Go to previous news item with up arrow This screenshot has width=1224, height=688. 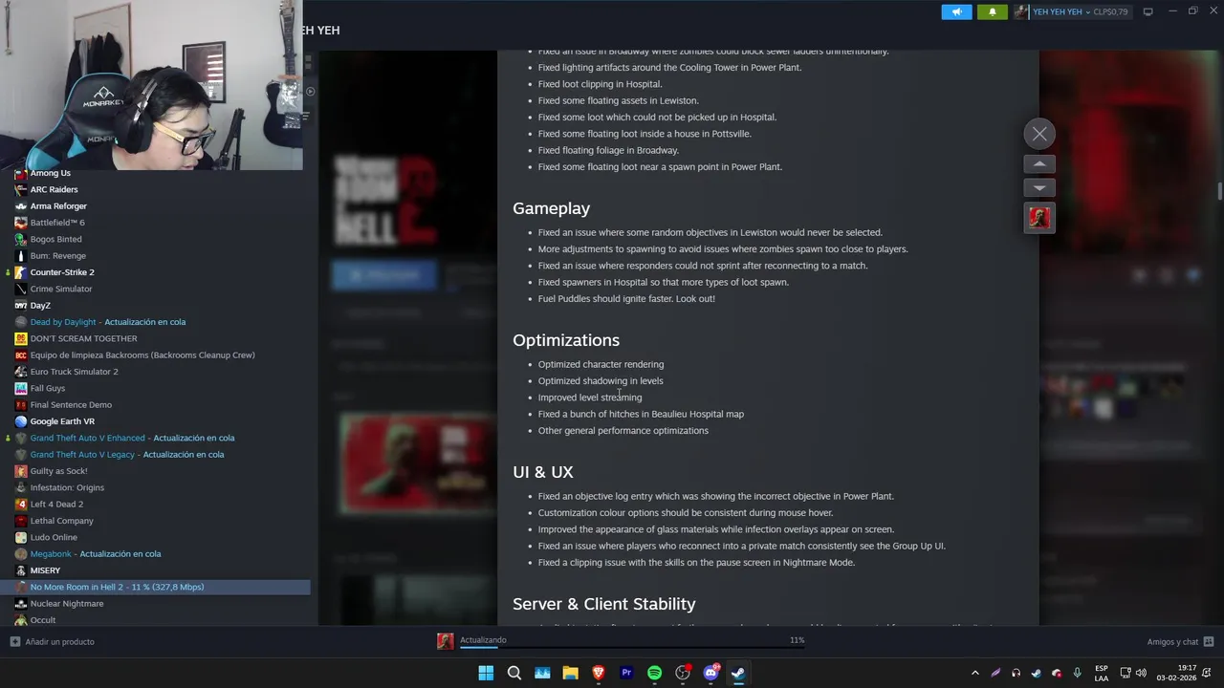pyautogui.click(x=1039, y=164)
